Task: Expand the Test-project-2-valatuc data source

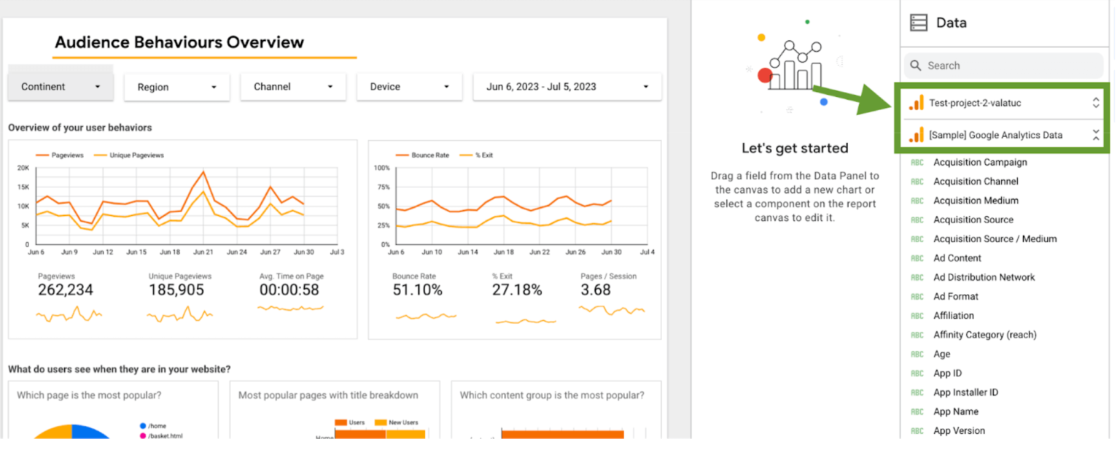Action: [x=1096, y=102]
